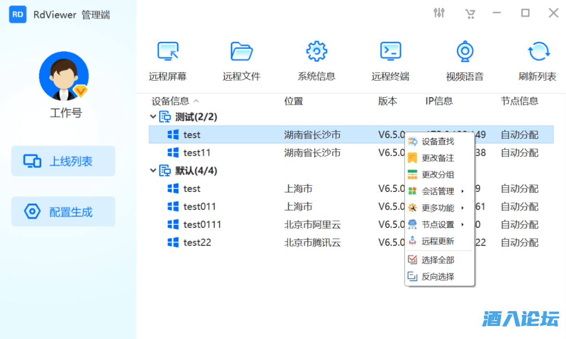Sort by 设备信息 column header
566x339 pixels.
click(170, 101)
